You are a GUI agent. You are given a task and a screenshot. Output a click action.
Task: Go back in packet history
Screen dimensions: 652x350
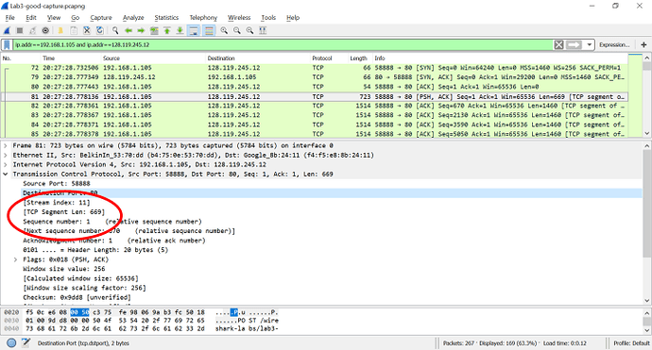[129, 30]
